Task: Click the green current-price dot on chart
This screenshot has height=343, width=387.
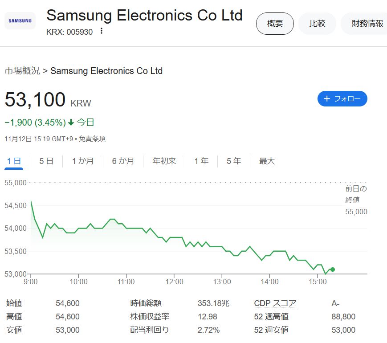Action: pos(333,269)
